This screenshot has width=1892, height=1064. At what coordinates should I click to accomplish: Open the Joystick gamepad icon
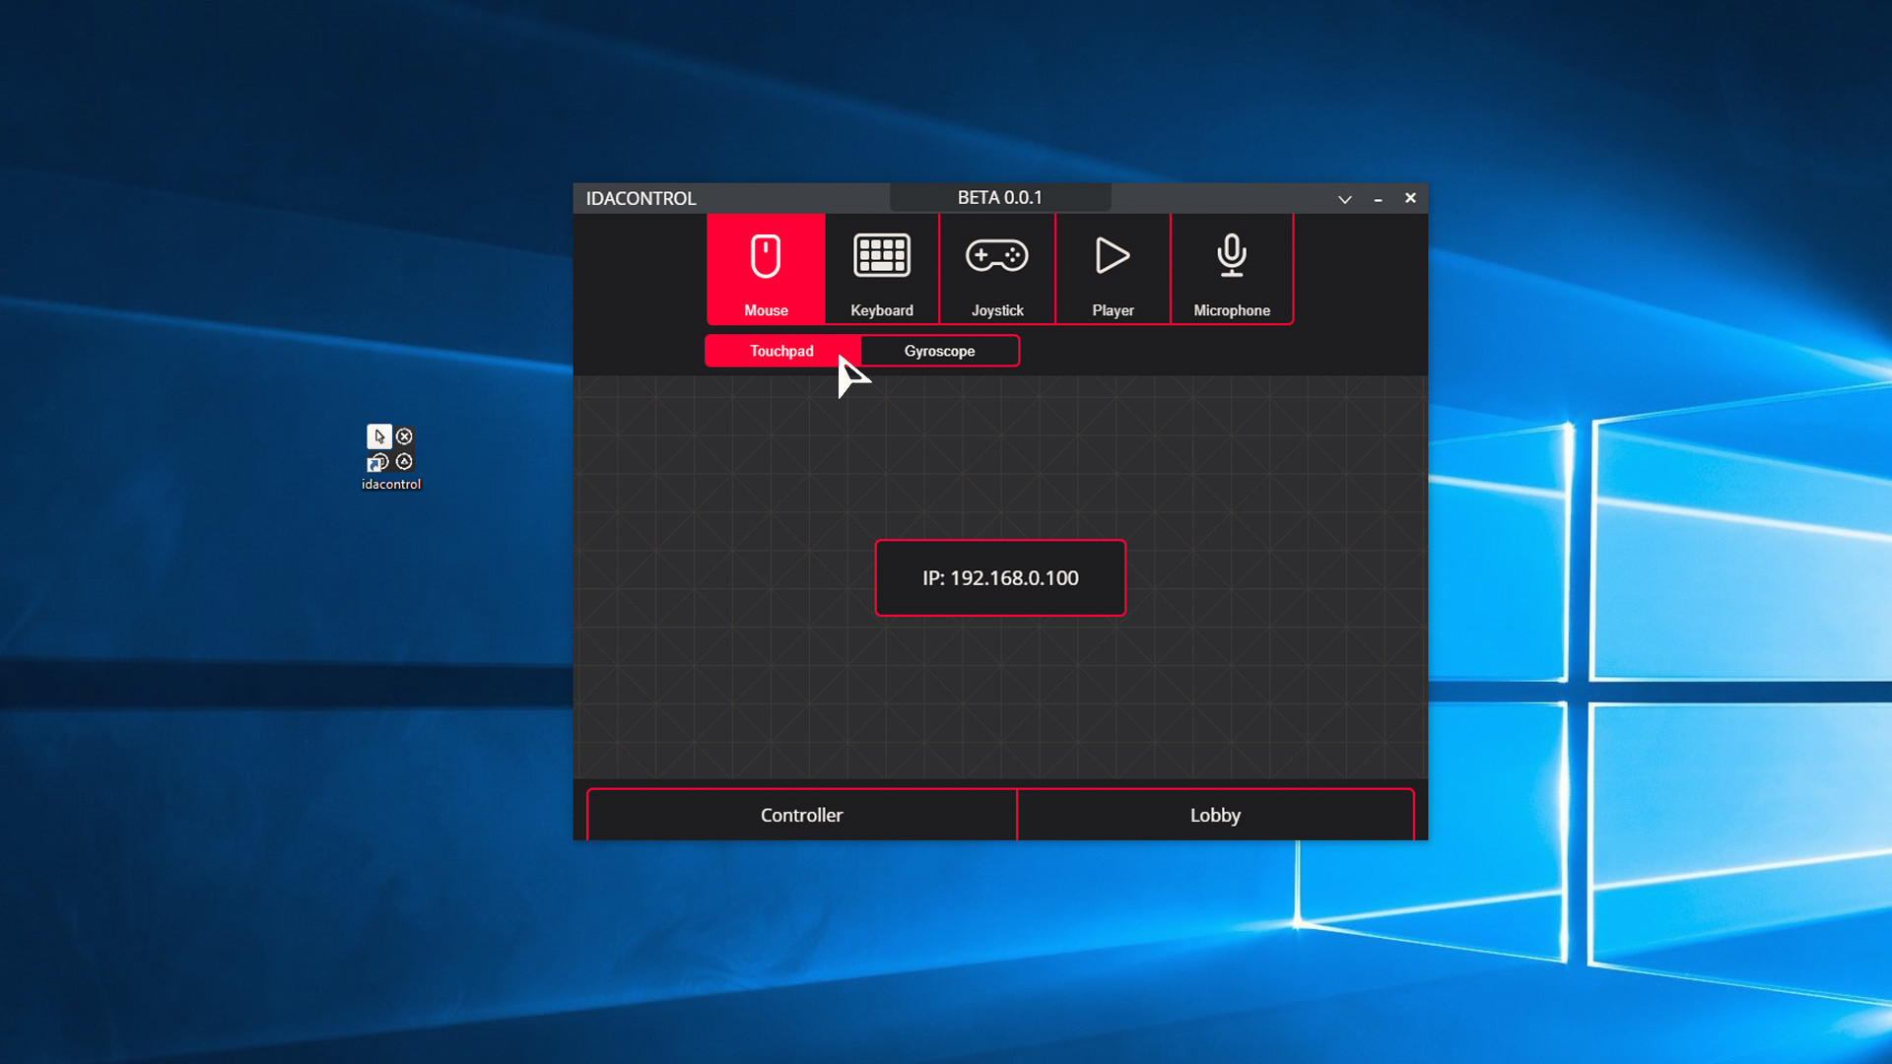pos(996,256)
